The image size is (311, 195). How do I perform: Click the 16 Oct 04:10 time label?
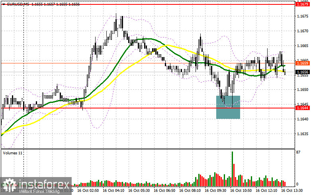[x=113, y=191]
